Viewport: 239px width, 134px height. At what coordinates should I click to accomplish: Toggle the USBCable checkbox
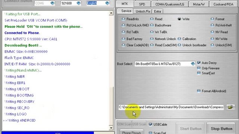[150, 124]
